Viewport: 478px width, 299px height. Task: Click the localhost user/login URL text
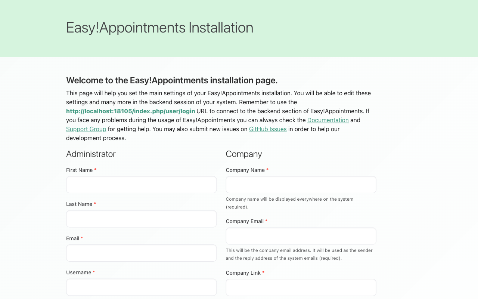coord(130,111)
